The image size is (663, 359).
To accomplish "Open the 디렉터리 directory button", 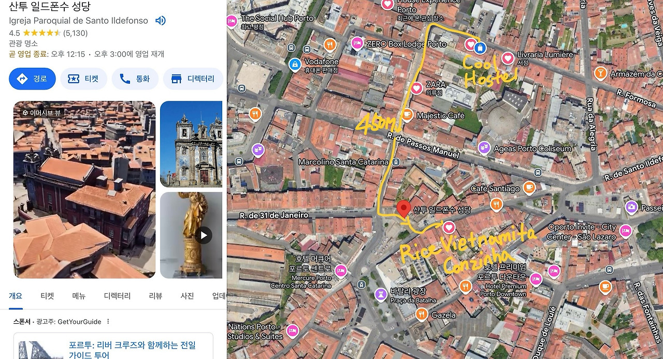I will (x=193, y=79).
